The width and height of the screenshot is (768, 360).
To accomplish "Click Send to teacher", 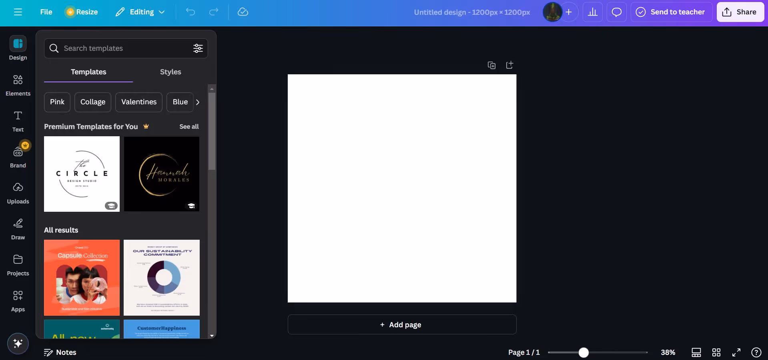I will pyautogui.click(x=671, y=12).
